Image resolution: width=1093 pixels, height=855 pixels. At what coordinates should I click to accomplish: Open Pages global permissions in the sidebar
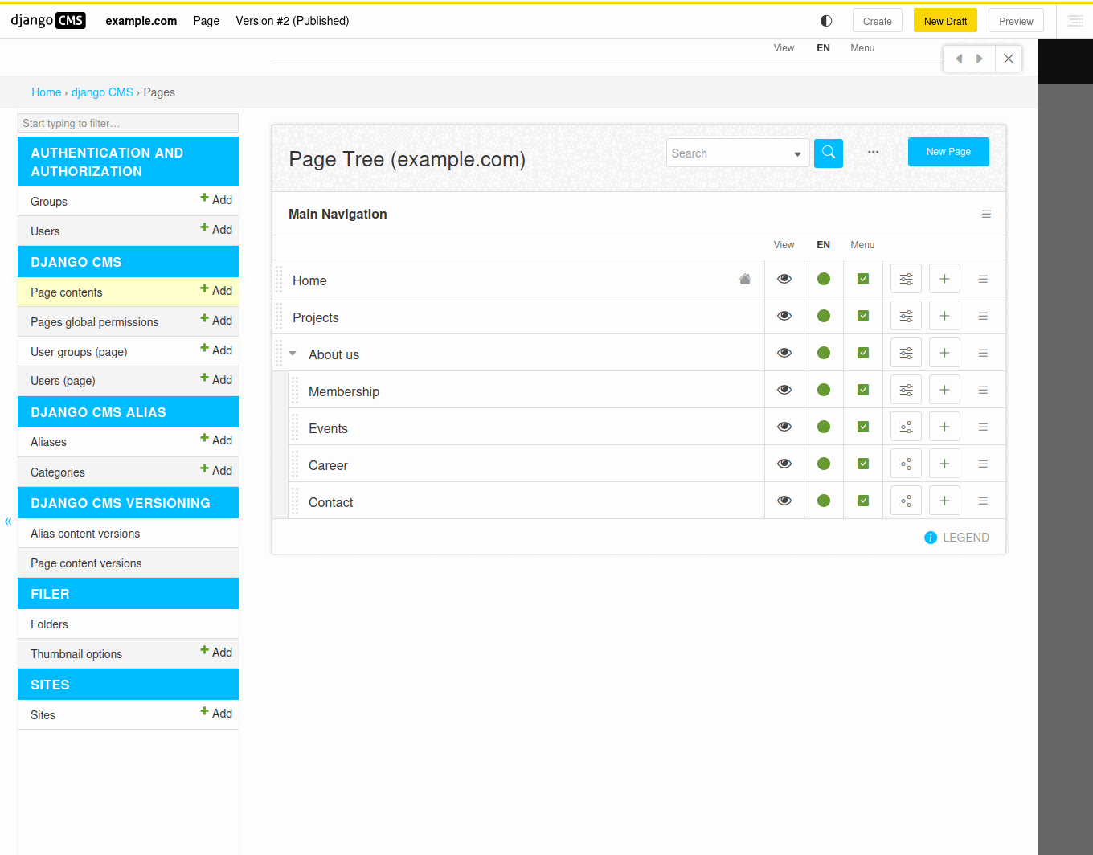[95, 322]
